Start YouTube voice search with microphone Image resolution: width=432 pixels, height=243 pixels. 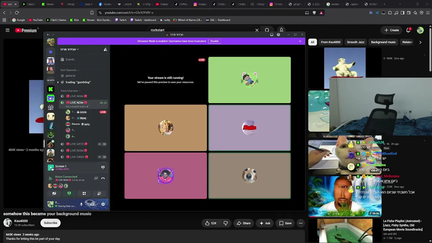tap(281, 30)
